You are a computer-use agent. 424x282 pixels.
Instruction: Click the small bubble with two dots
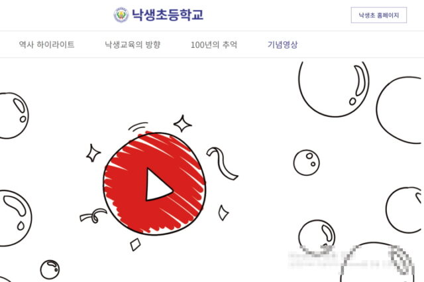(306, 163)
